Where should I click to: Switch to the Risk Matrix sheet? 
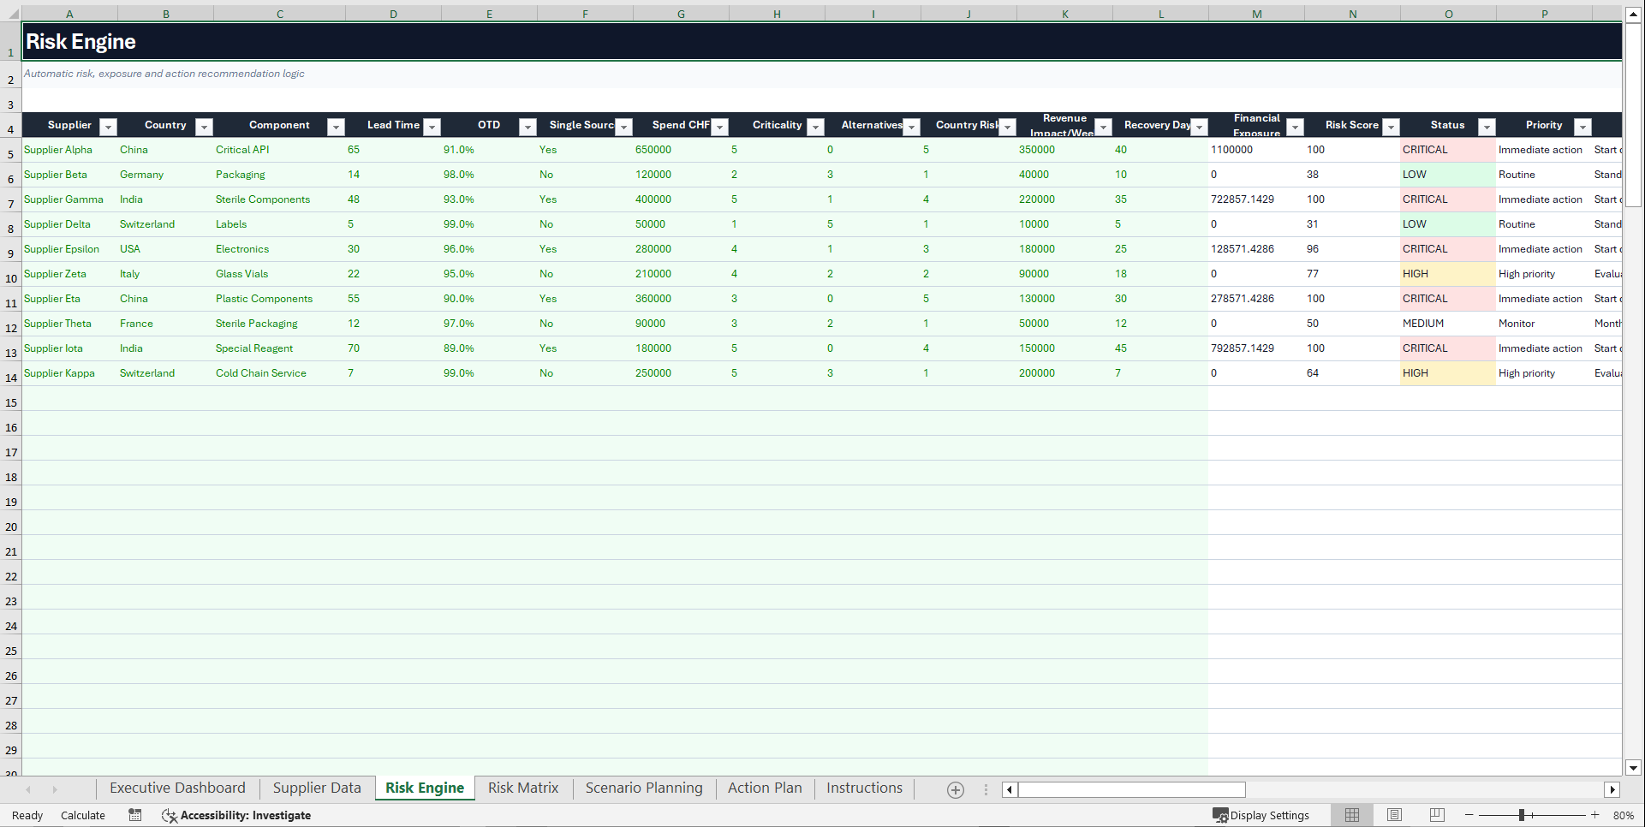click(523, 788)
